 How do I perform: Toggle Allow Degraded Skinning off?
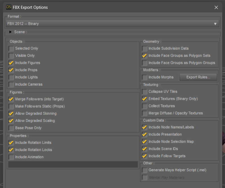(11, 113)
